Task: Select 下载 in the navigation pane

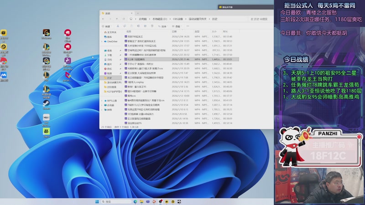Action: point(109,55)
